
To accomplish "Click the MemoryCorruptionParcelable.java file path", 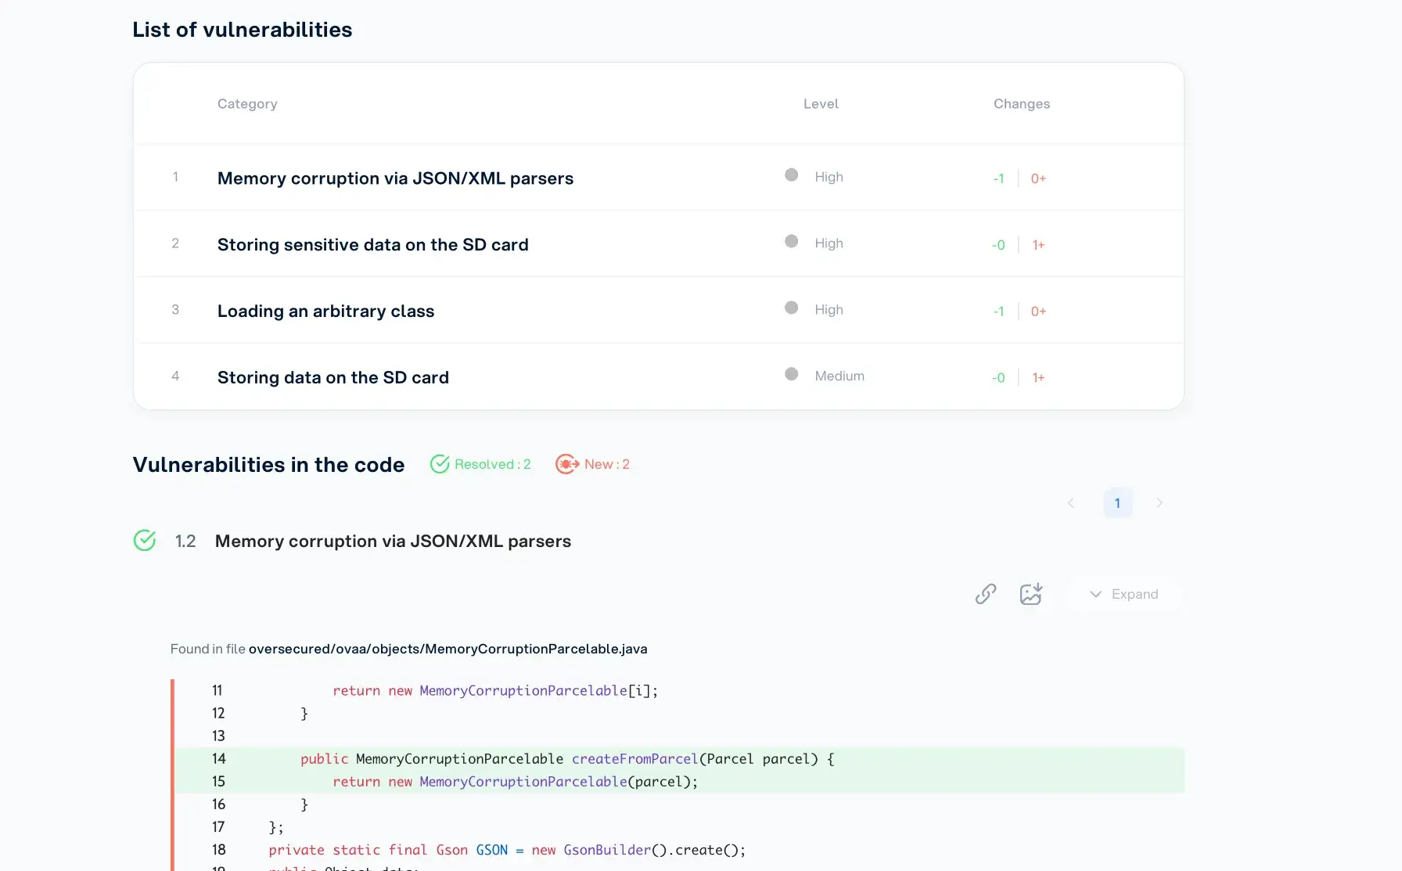I will coord(448,649).
